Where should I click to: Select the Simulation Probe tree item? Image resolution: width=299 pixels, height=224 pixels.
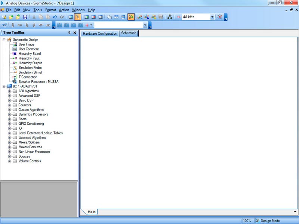[x=30, y=68]
